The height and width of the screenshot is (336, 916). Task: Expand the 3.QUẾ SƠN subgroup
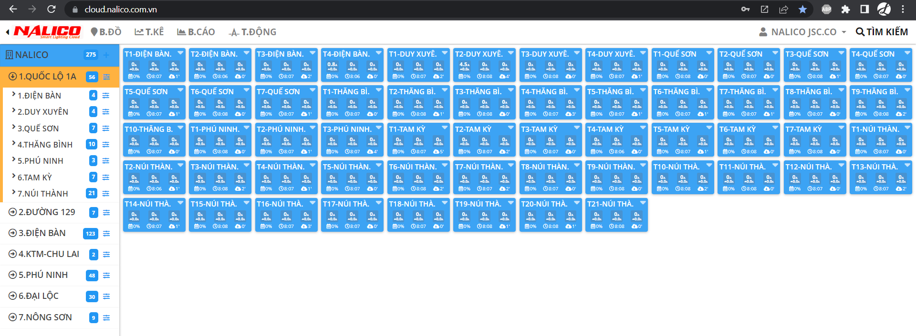[14, 128]
